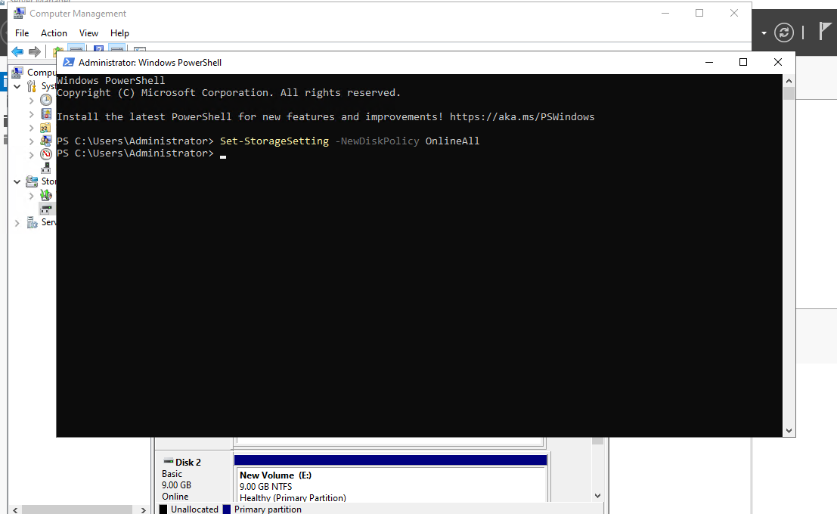Expand the Task Scheduler tree node
Image resolution: width=837 pixels, height=514 pixels.
click(31, 101)
